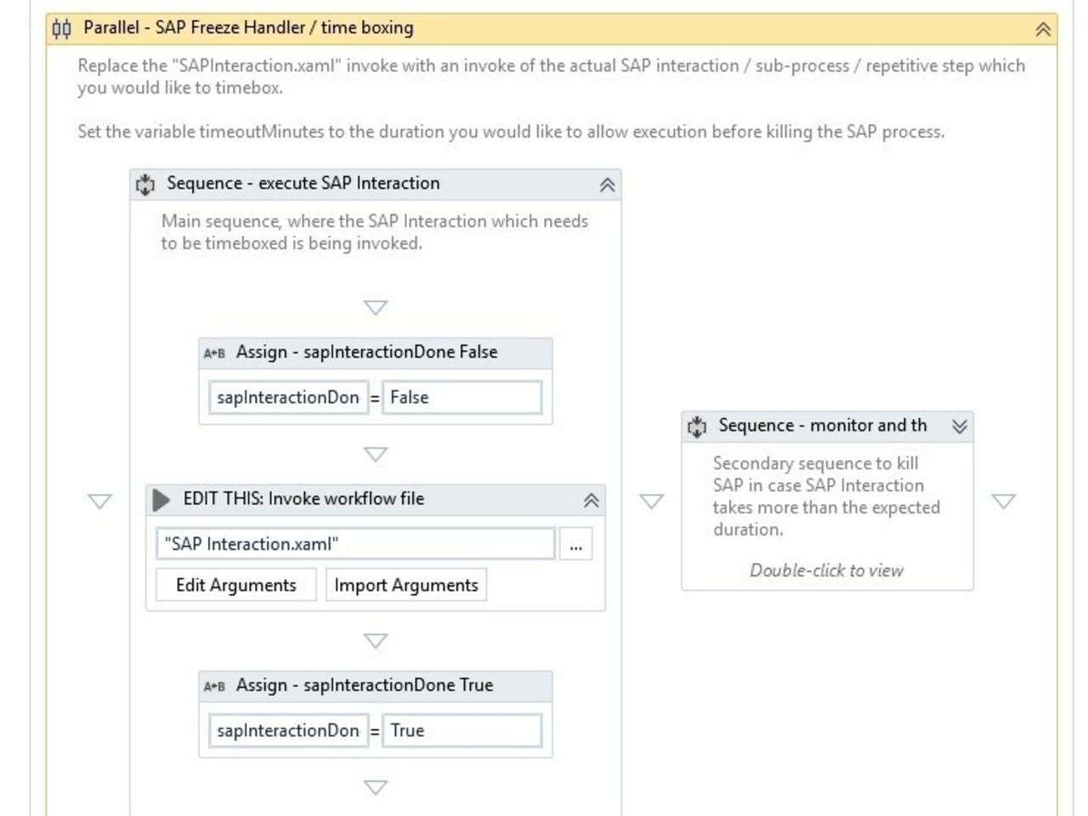
Task: Open Edit Arguments
Action: (236, 585)
